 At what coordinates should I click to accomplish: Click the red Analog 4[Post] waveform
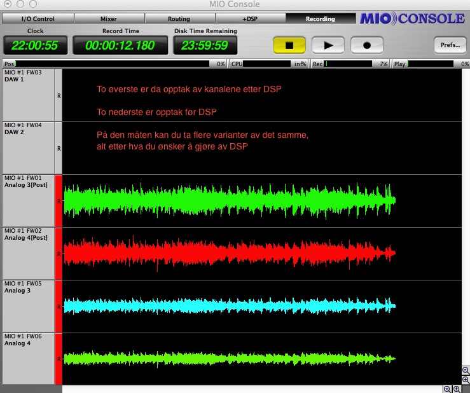coord(230,253)
